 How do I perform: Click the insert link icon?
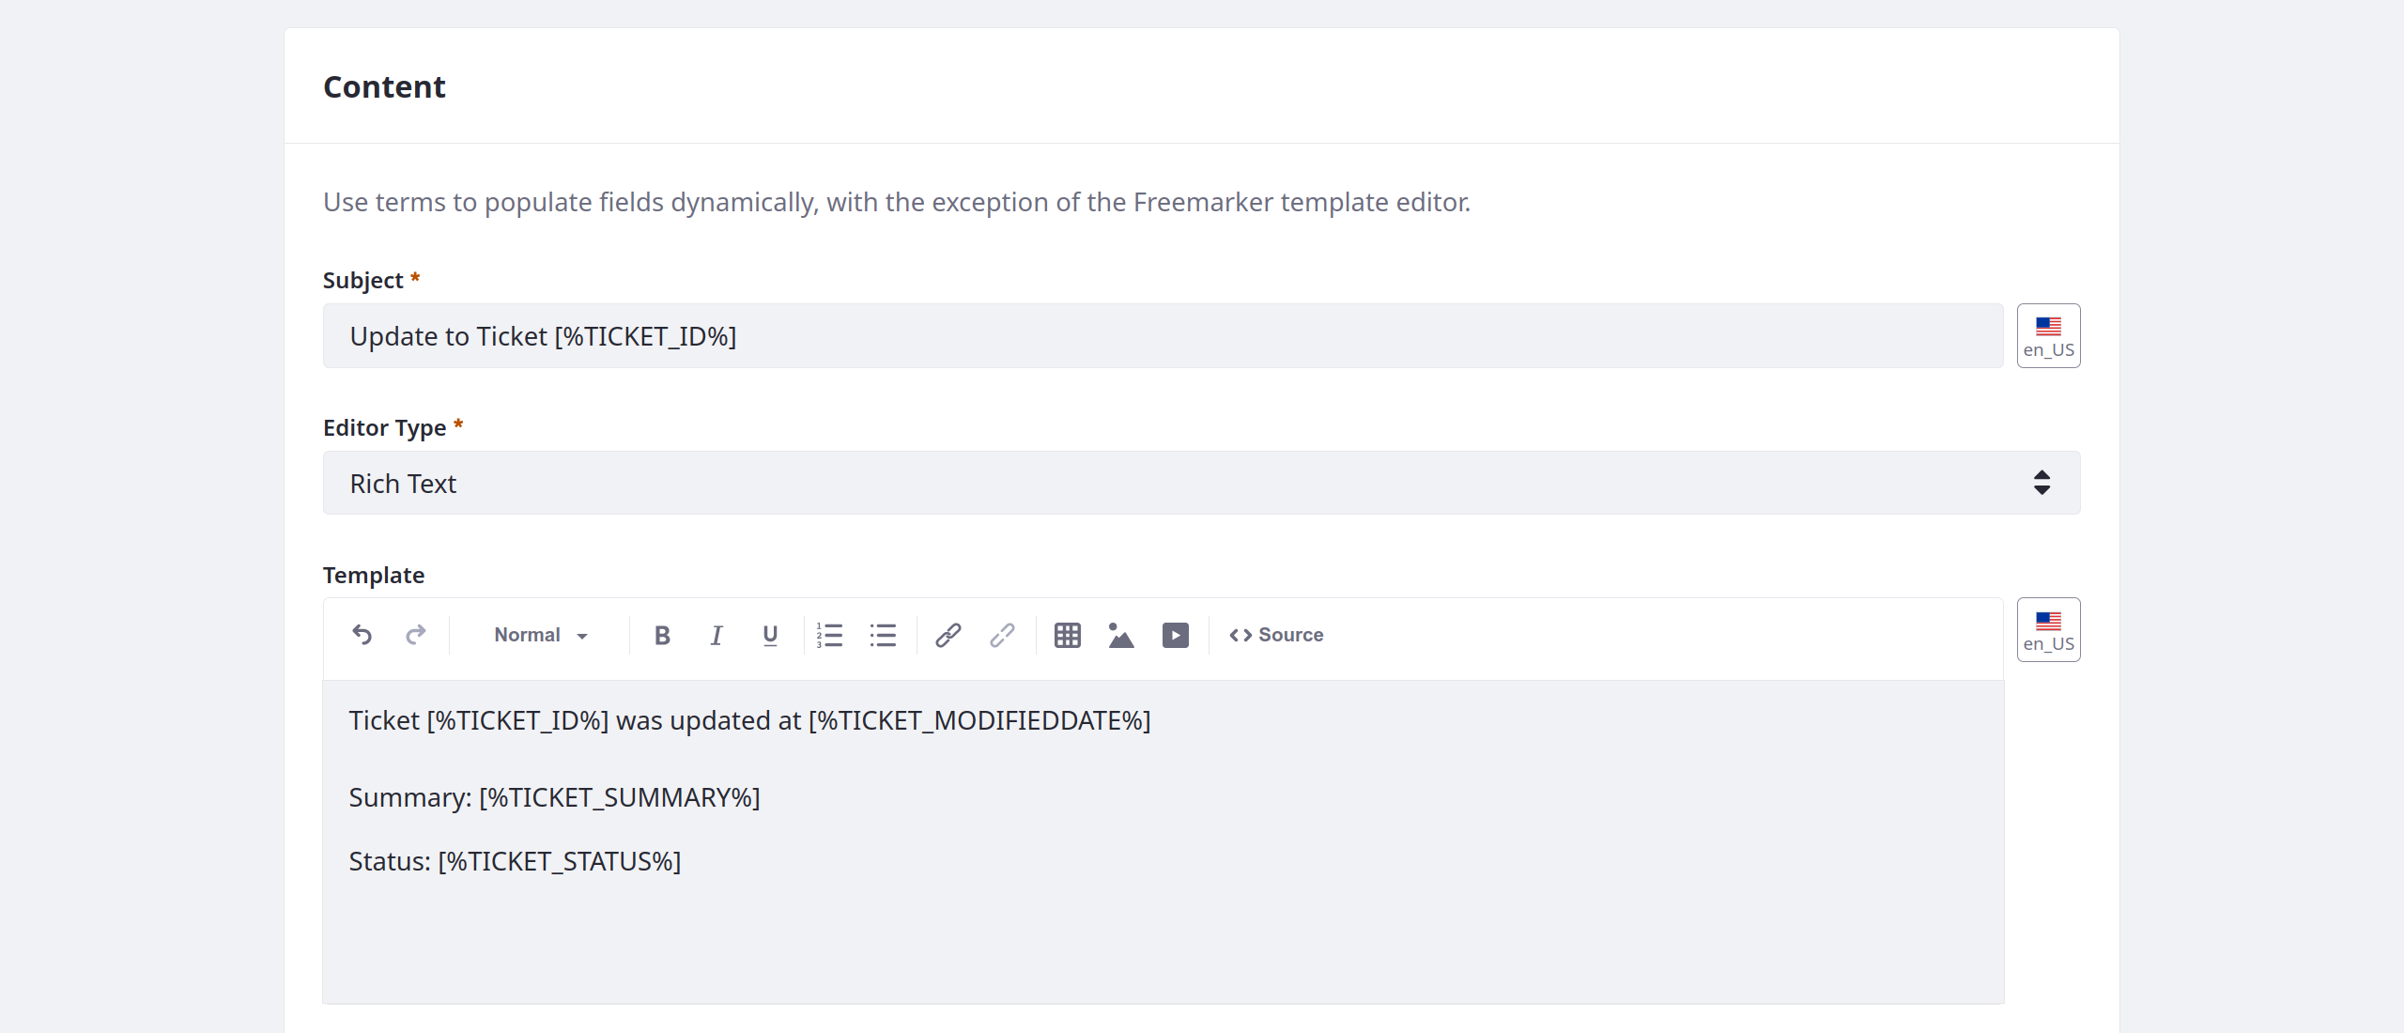click(x=948, y=635)
